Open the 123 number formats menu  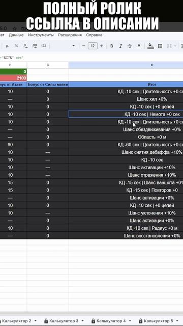pos(44,46)
